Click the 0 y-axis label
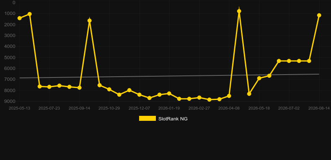 [x=14, y=2]
